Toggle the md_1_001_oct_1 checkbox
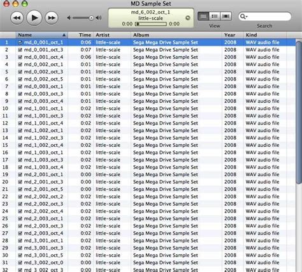This screenshot has height=272, width=302. 20,109
